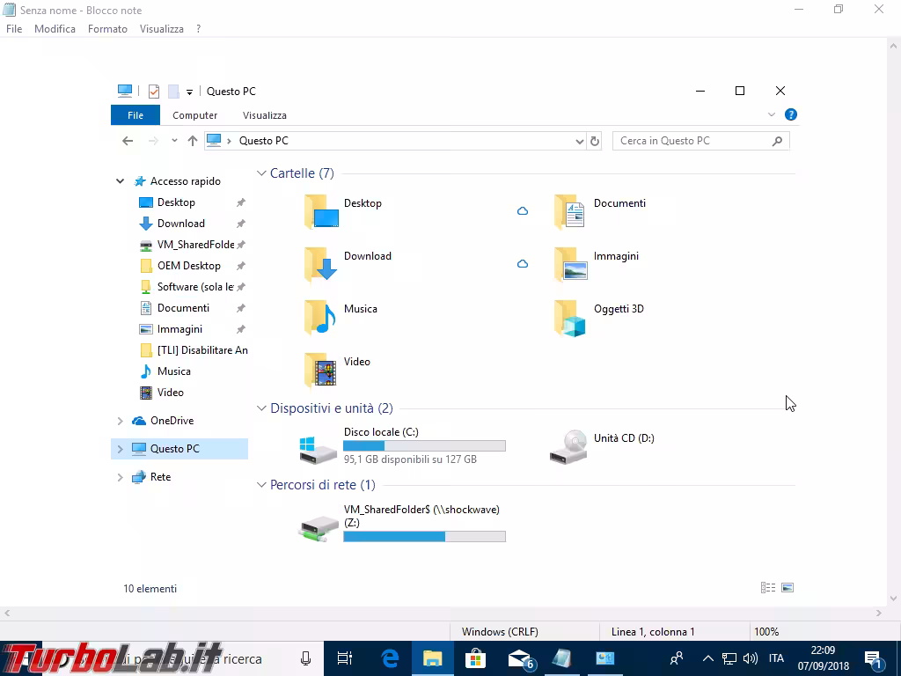Switch to details view layout
This screenshot has height=676, width=901.
point(767,588)
